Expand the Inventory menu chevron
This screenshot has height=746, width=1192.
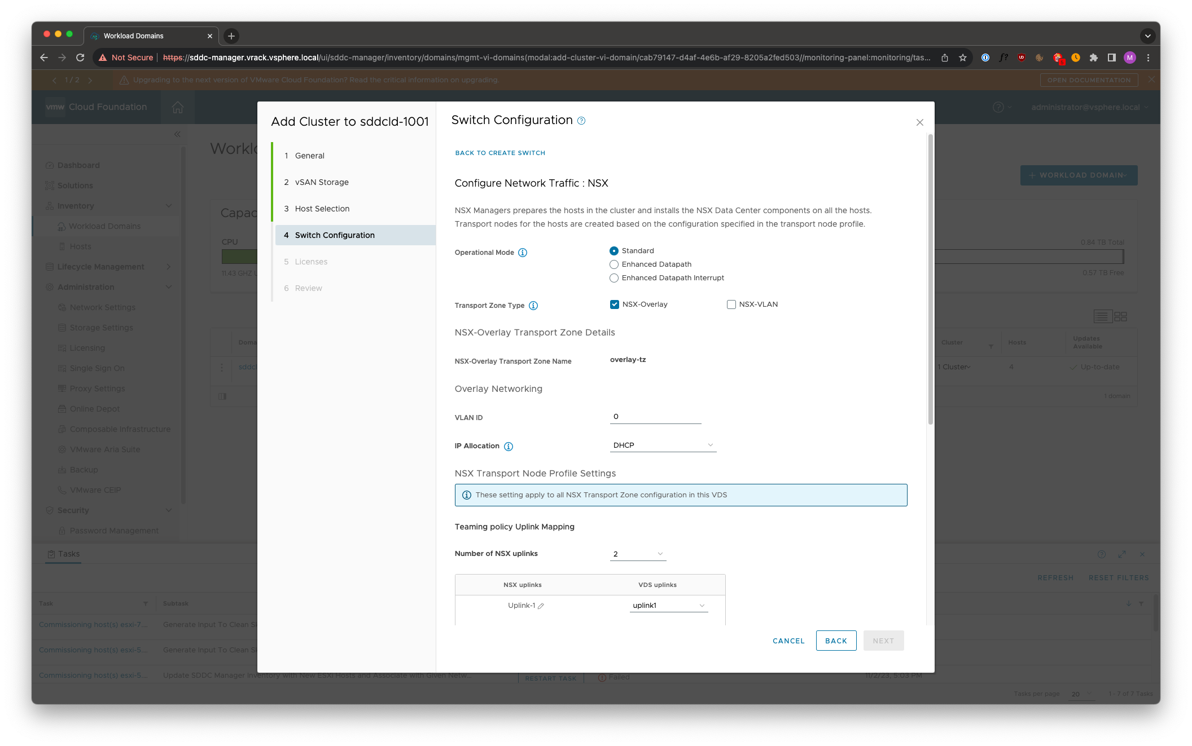(169, 206)
